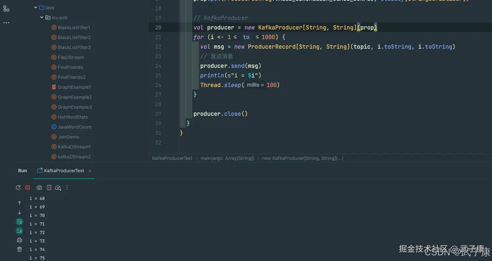Open HotWordStats file

coord(73,117)
